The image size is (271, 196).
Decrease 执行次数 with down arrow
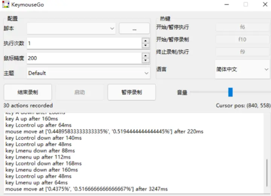tap(146, 46)
